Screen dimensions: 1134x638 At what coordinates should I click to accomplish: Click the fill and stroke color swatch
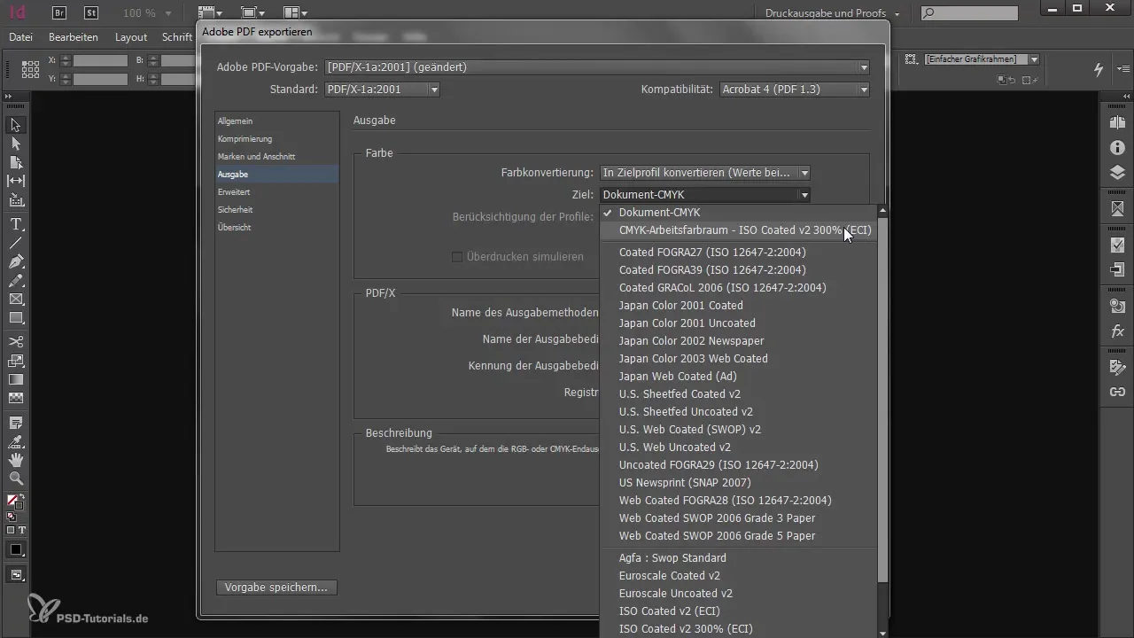coord(15,502)
